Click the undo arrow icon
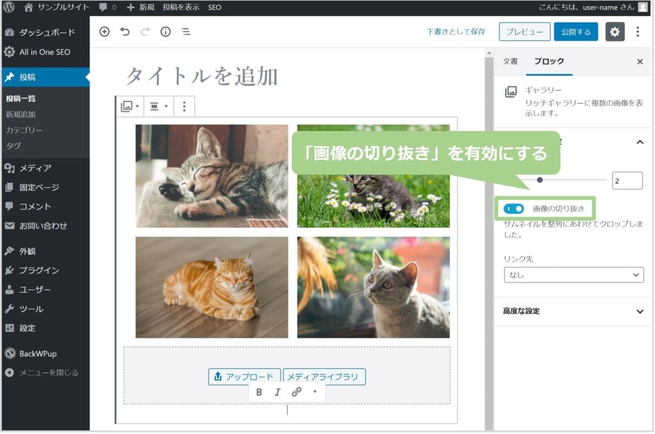 (125, 32)
